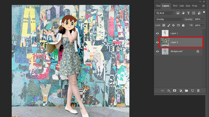Filter for adjustment layers icon
This screenshot has width=209, height=117.
183,13
